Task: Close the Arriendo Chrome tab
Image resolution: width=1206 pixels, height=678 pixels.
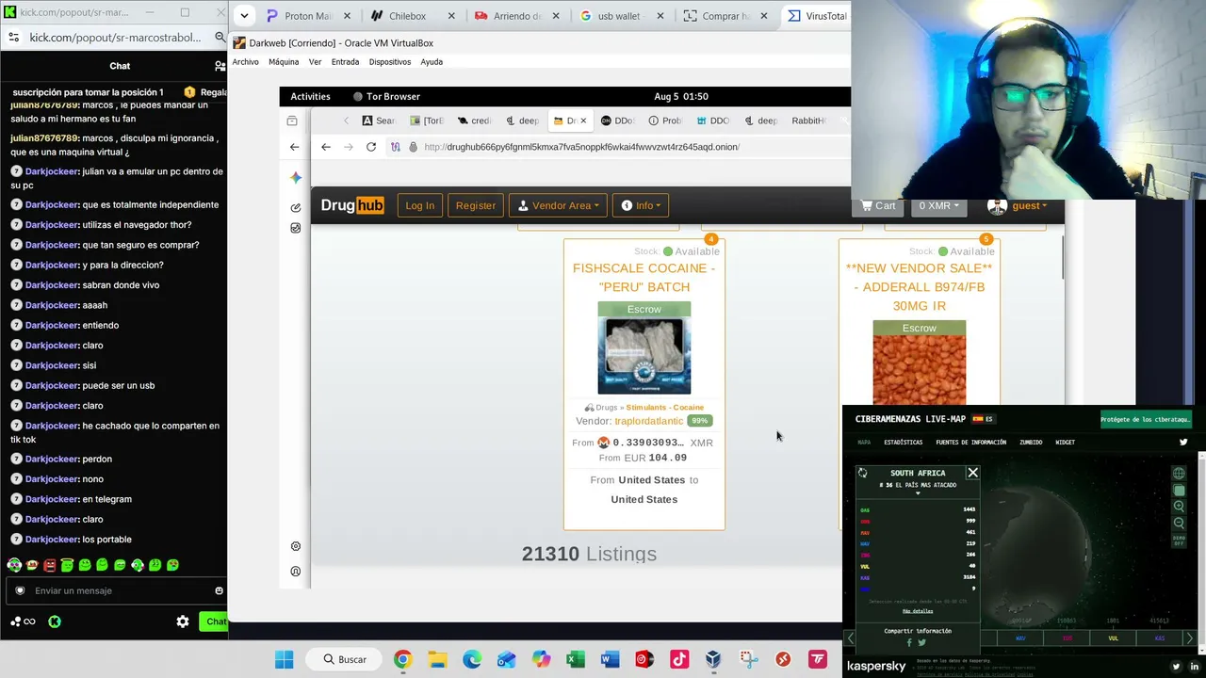Action: (556, 16)
